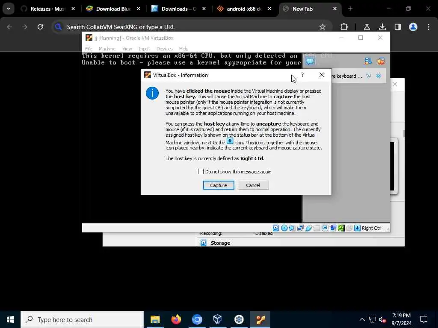Click the audio status bar icon
Image resolution: width=438 pixels, height=328 pixels.
pos(292,228)
